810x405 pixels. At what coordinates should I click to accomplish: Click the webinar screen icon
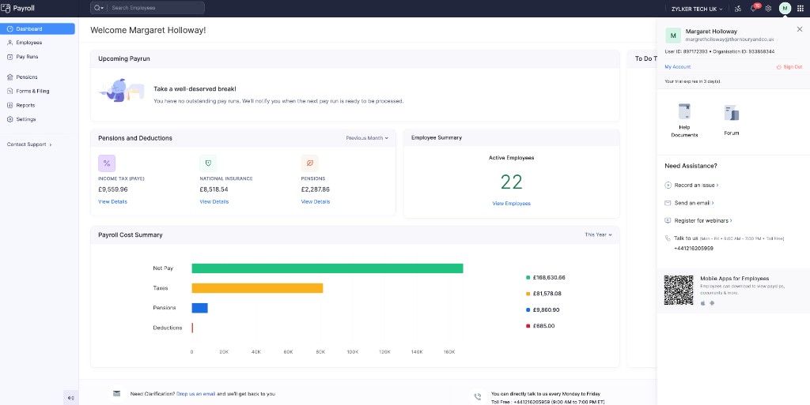coord(668,220)
